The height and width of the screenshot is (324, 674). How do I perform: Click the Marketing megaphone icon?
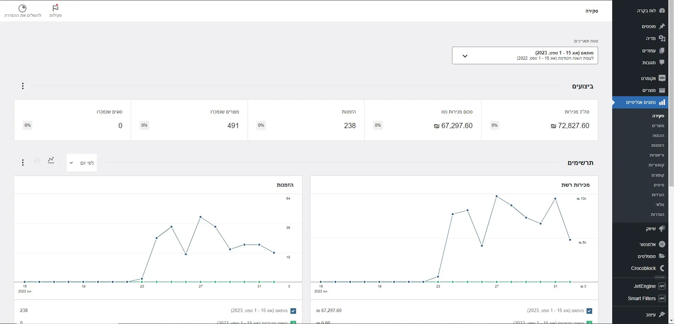[x=662, y=229]
